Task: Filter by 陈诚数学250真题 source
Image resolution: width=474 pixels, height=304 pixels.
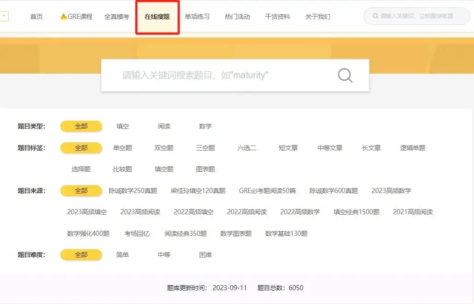Action: click(x=133, y=191)
